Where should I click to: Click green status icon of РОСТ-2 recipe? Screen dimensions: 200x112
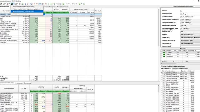coord(164,54)
